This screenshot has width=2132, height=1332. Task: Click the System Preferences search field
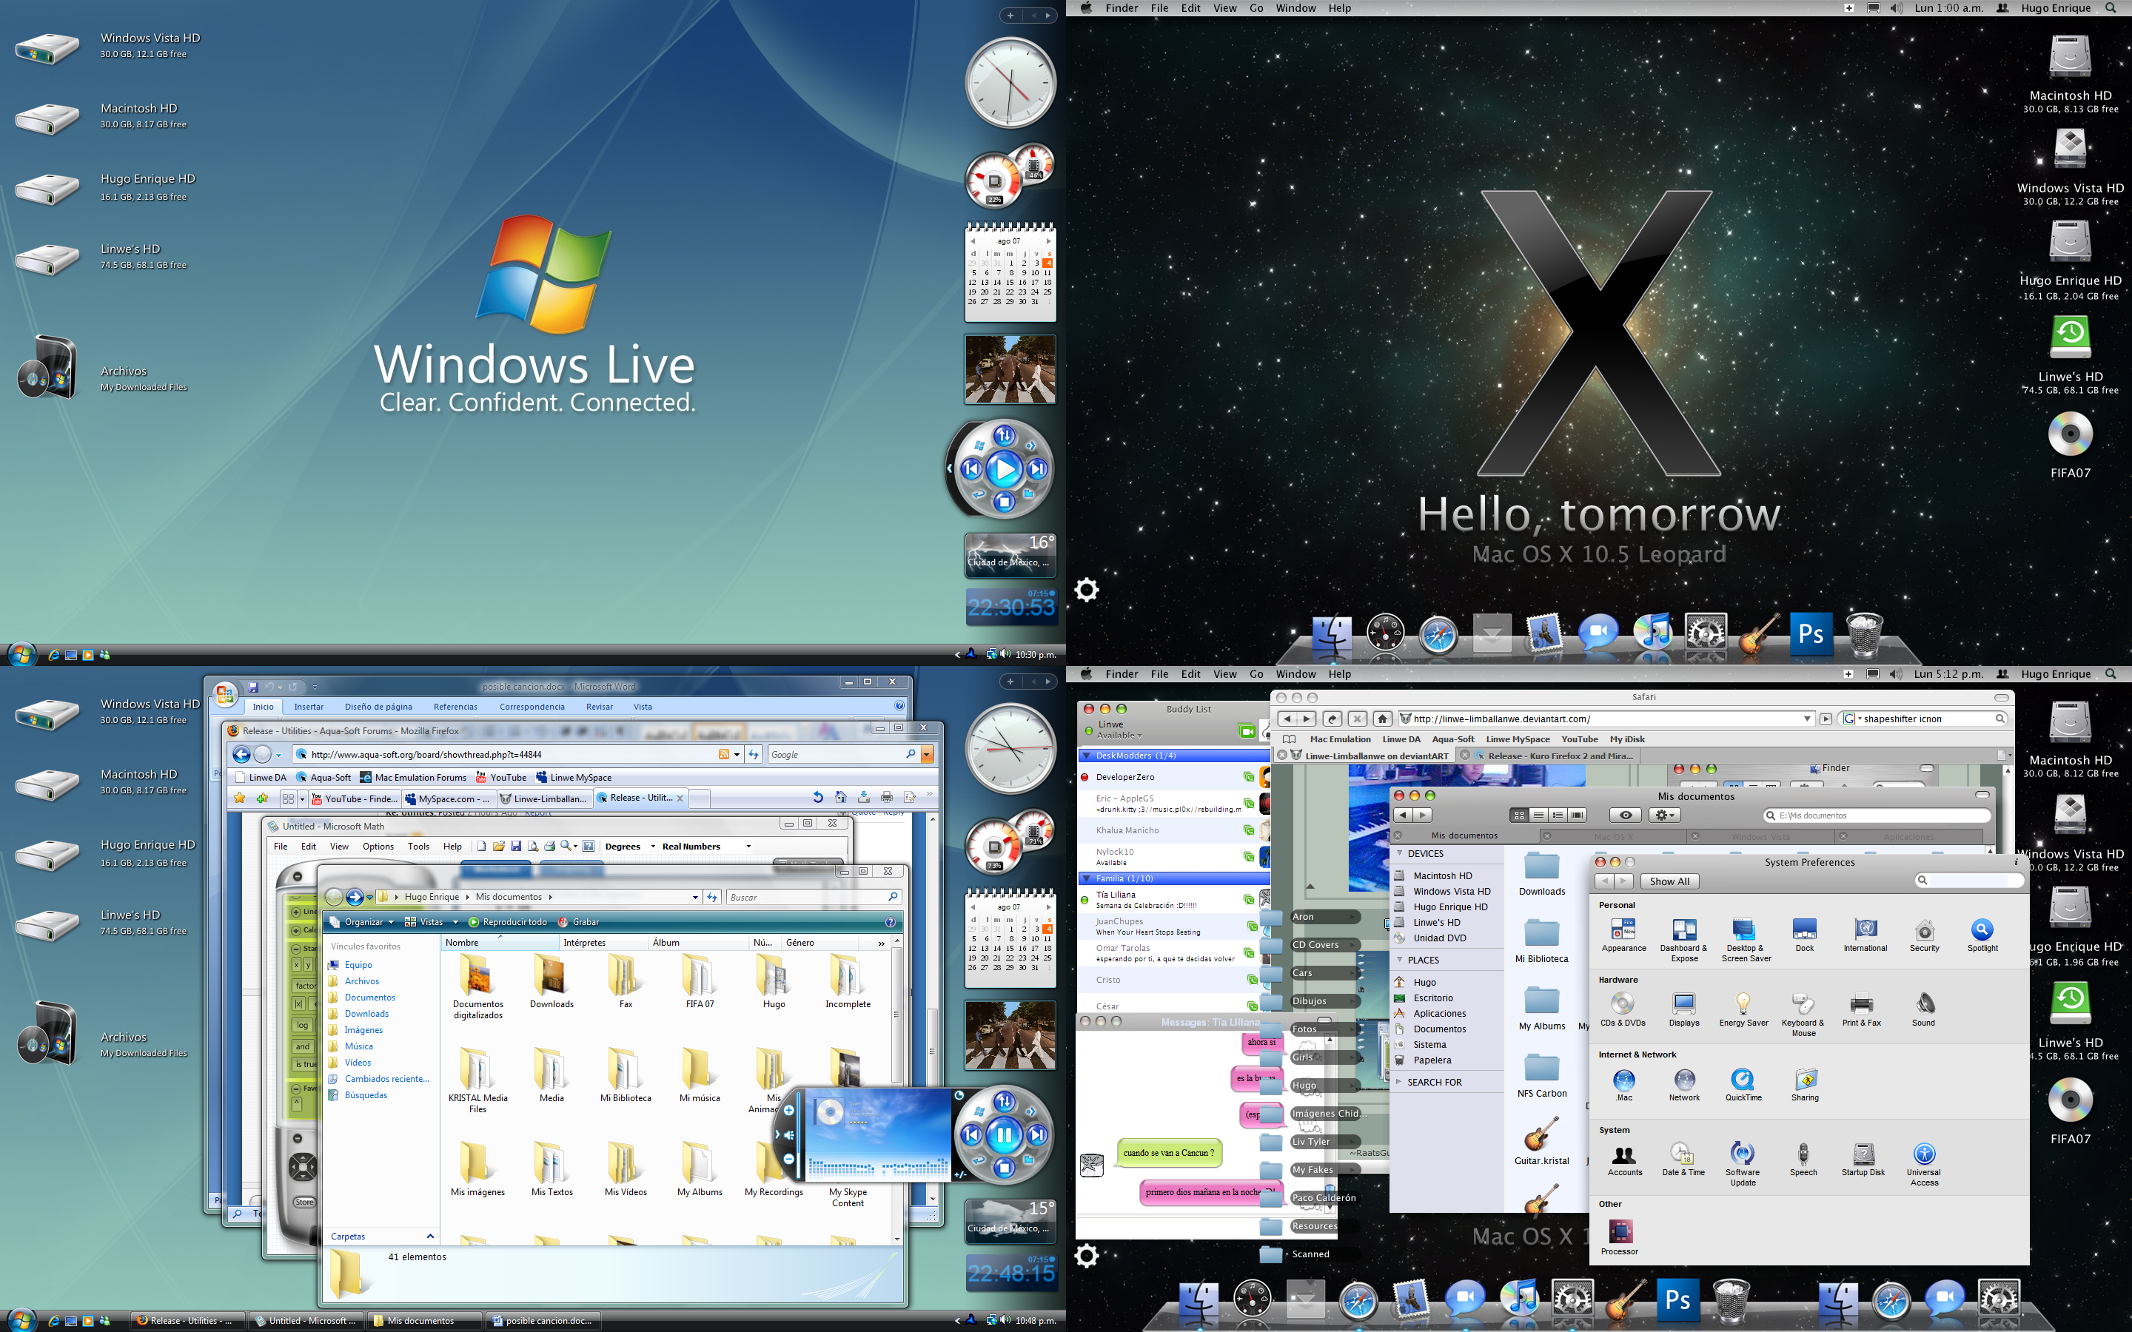1969,880
